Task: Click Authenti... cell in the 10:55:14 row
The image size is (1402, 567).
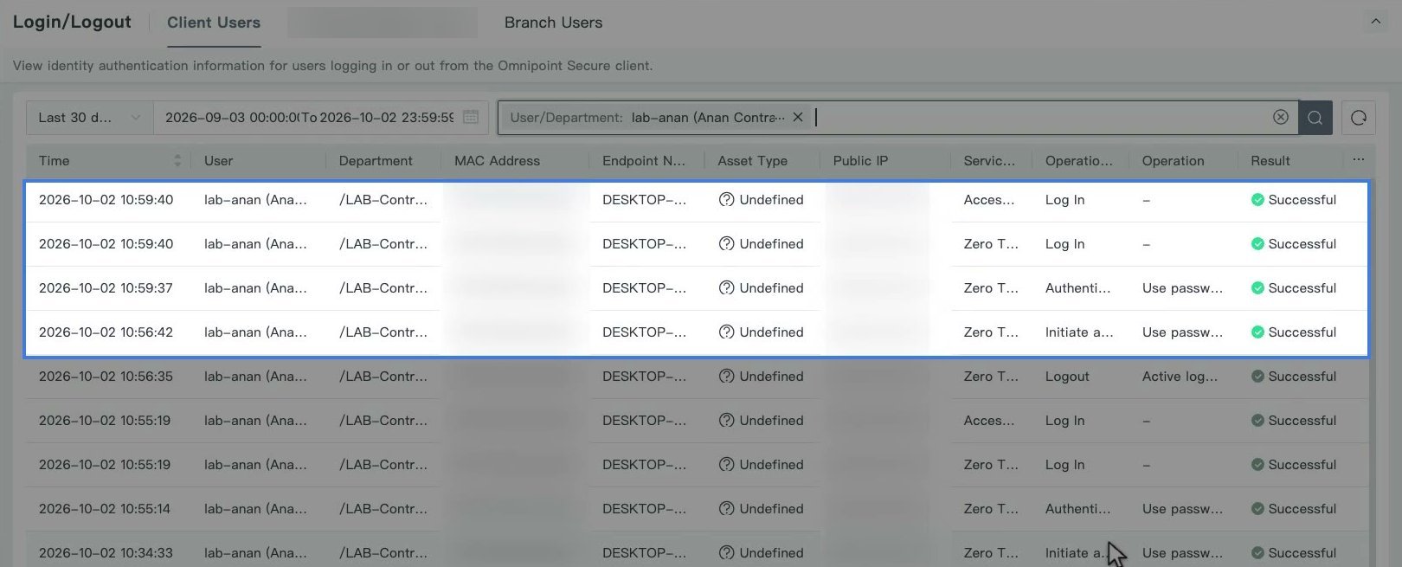Action: point(1077,509)
